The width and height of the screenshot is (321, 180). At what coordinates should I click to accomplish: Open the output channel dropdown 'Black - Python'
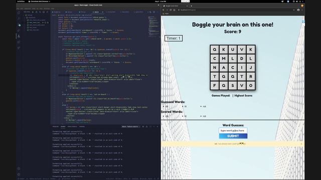[131, 126]
